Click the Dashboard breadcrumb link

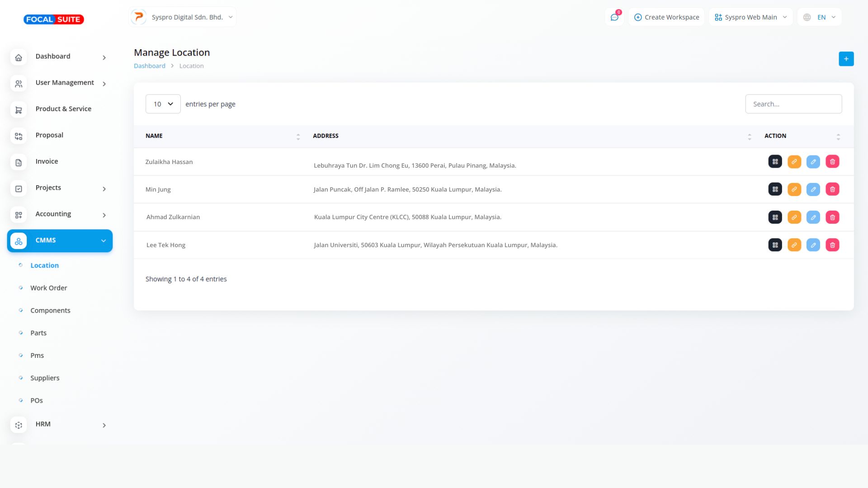149,66
